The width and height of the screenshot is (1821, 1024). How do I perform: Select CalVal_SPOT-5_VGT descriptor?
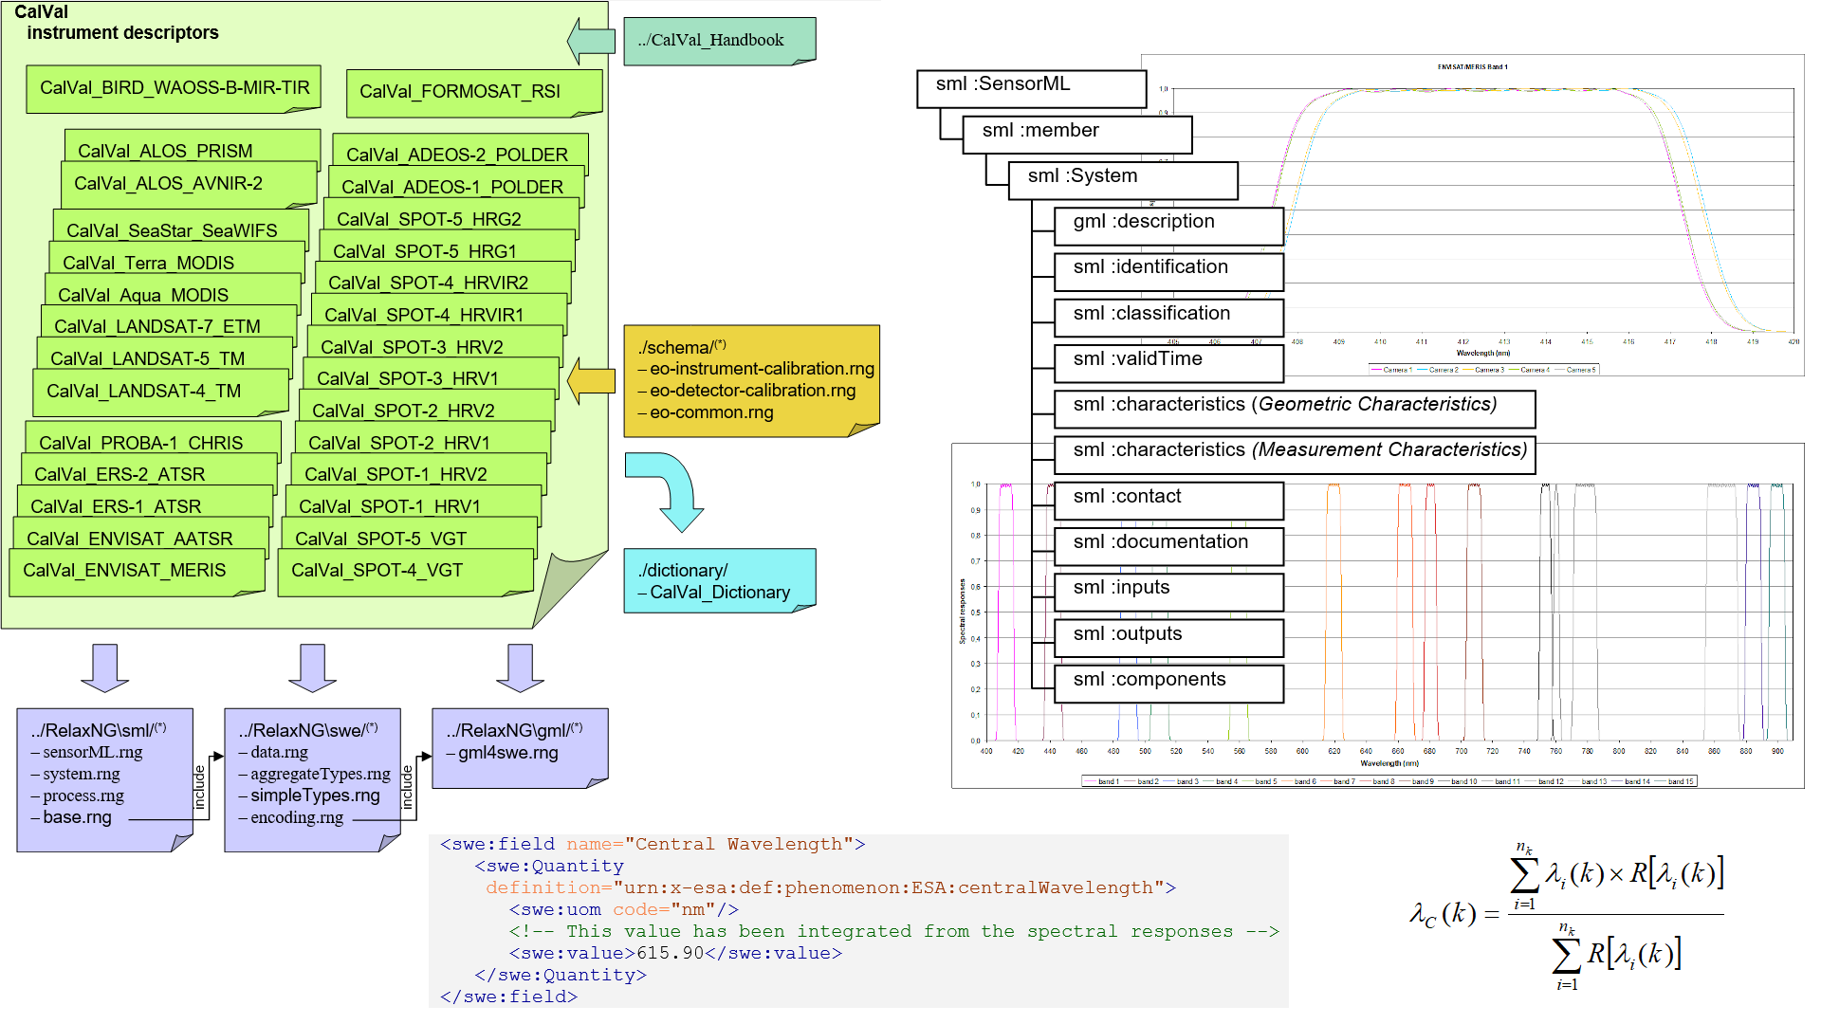(x=411, y=537)
